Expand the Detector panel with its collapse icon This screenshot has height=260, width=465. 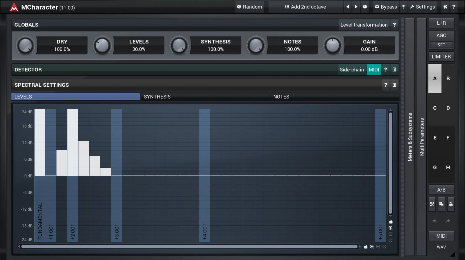(x=394, y=70)
